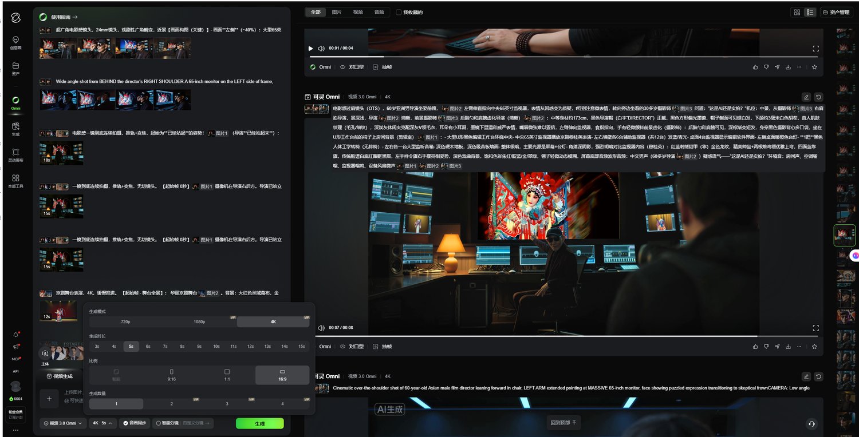Select the 视频生成 tab
This screenshot has width=859, height=437.
pyautogui.click(x=60, y=376)
